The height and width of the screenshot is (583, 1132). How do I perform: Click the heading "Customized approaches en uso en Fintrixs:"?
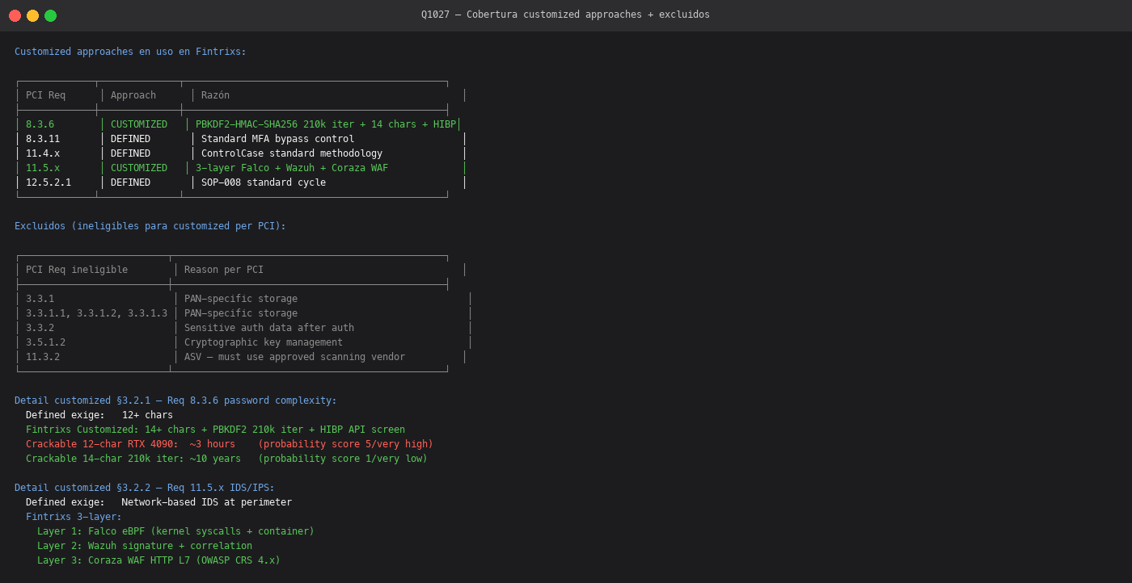[x=130, y=52]
